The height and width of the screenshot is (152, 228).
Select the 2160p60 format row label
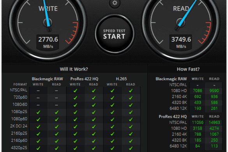click(x=19, y=140)
